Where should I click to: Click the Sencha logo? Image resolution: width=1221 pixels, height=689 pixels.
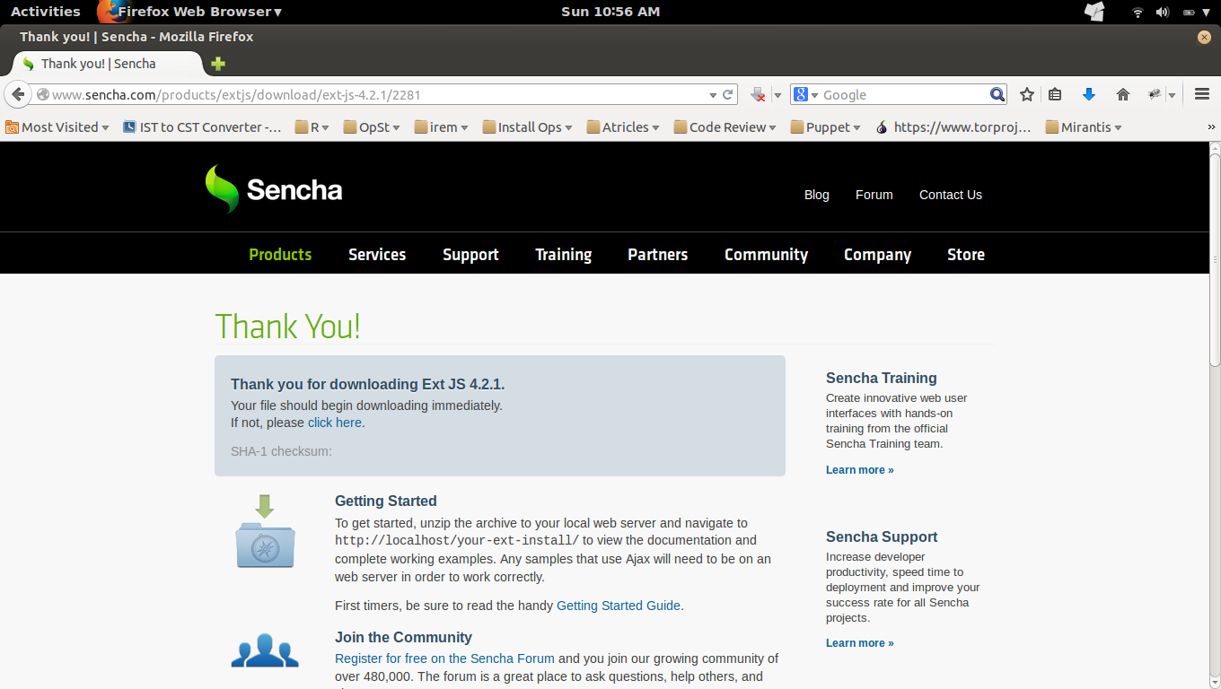274,189
